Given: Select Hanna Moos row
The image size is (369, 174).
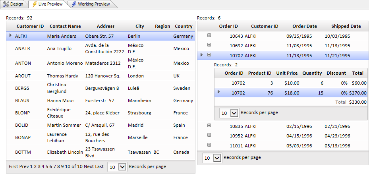Looking at the screenshot, I should tap(100, 101).
